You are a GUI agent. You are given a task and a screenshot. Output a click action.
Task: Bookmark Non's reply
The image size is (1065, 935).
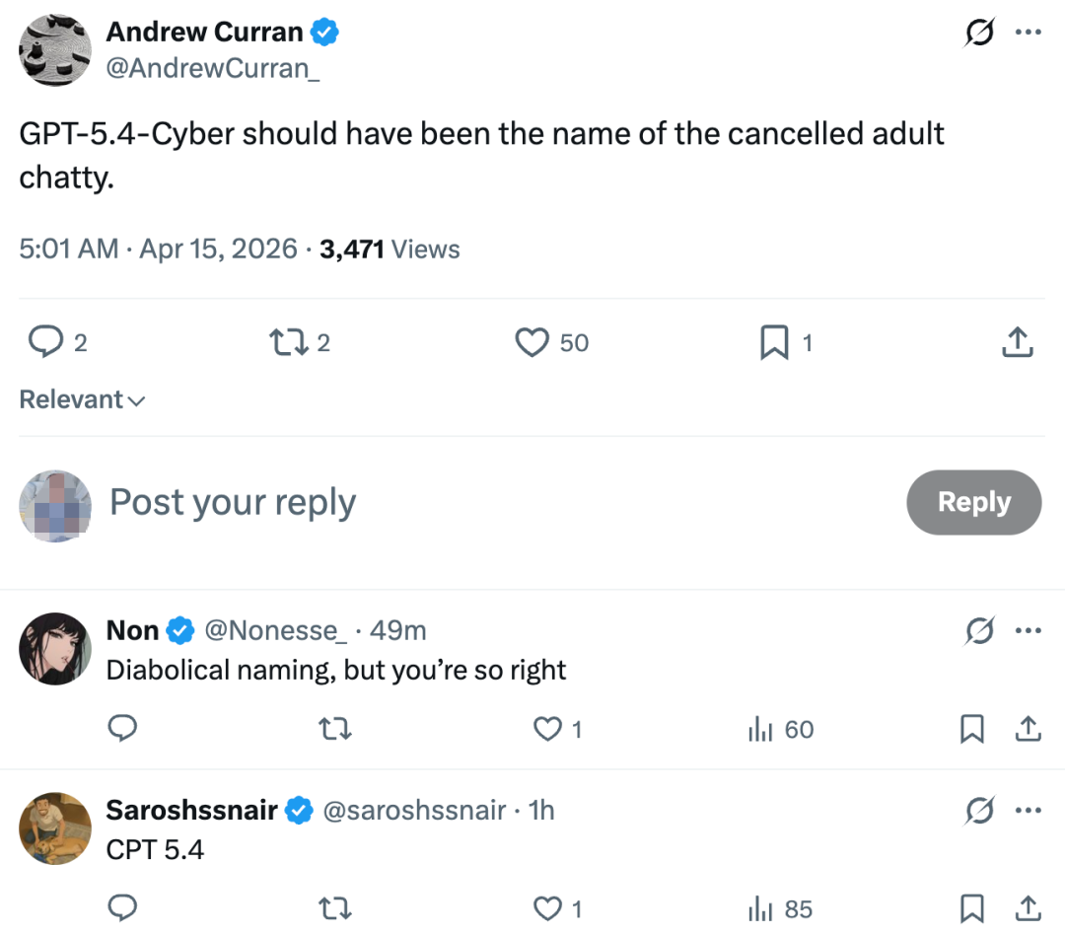(971, 729)
